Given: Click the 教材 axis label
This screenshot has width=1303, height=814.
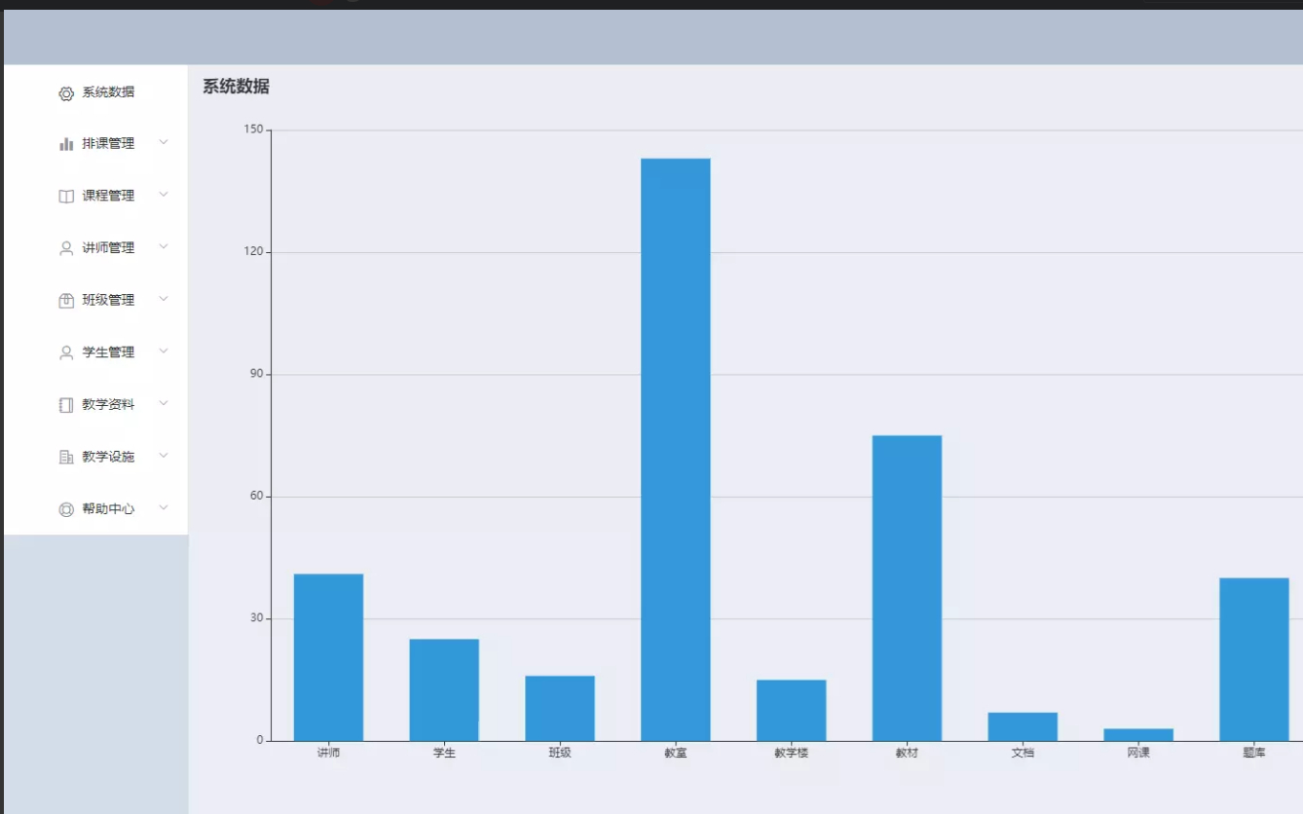Looking at the screenshot, I should (907, 753).
